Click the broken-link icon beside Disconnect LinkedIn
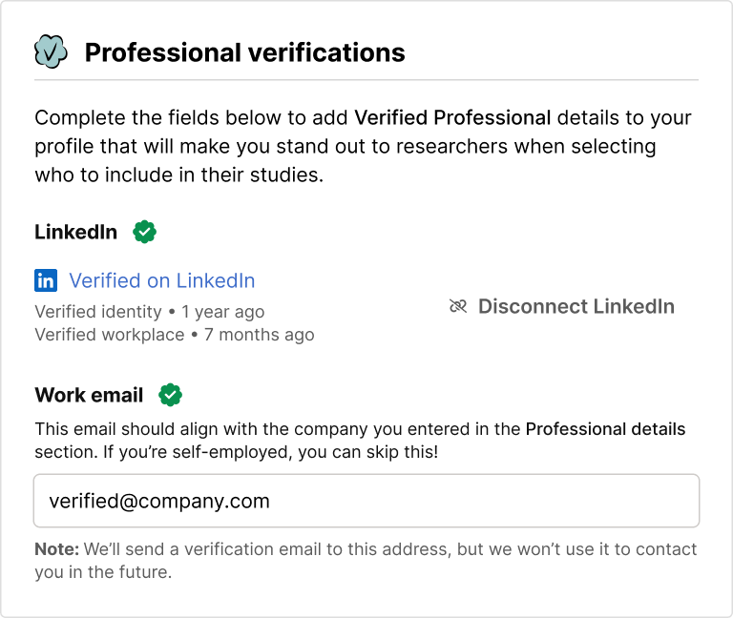Image resolution: width=733 pixels, height=618 pixels. coord(458,306)
